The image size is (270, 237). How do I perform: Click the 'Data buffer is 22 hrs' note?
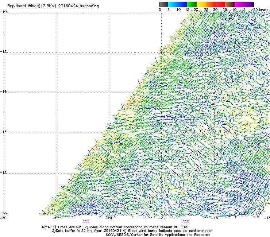click(x=86, y=231)
